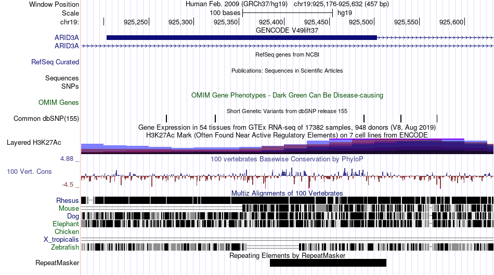Click the H3K27Ac Mark ENCODE track title
The width and height of the screenshot is (494, 275).
(x=287, y=135)
